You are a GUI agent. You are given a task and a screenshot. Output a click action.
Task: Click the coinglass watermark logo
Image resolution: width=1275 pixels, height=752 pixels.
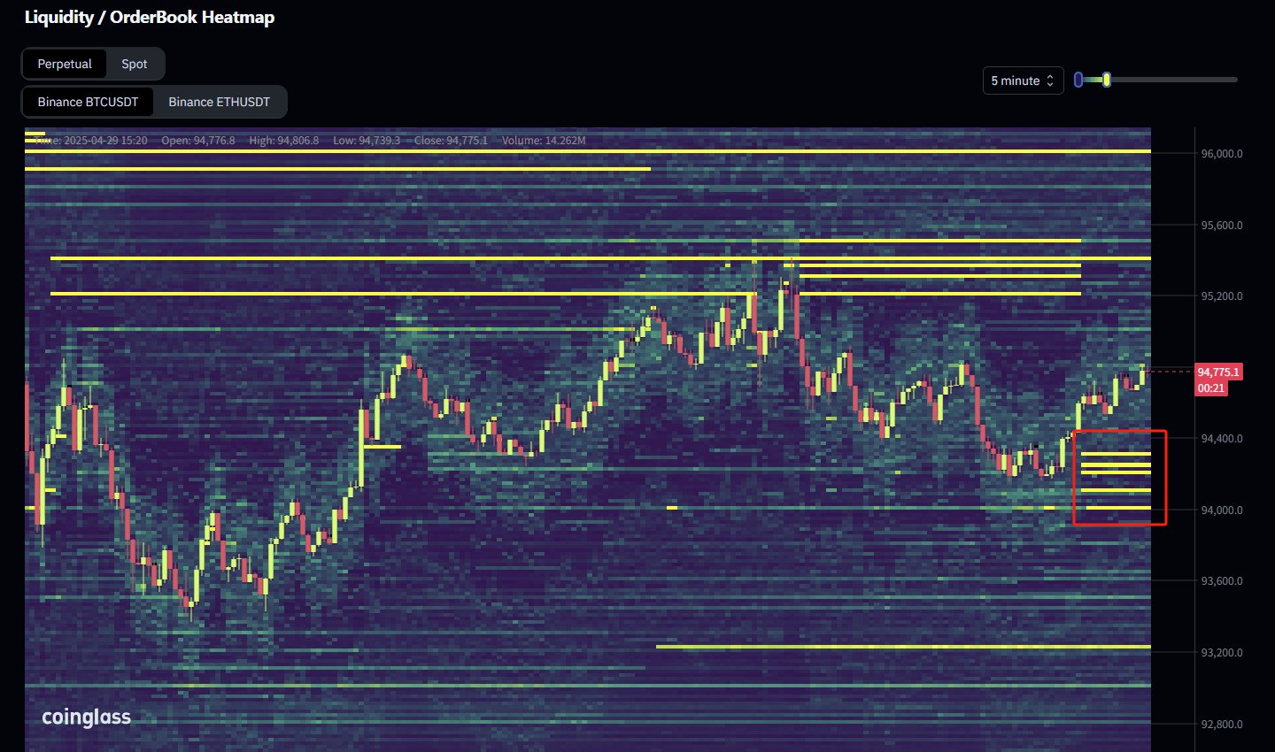[86, 717]
